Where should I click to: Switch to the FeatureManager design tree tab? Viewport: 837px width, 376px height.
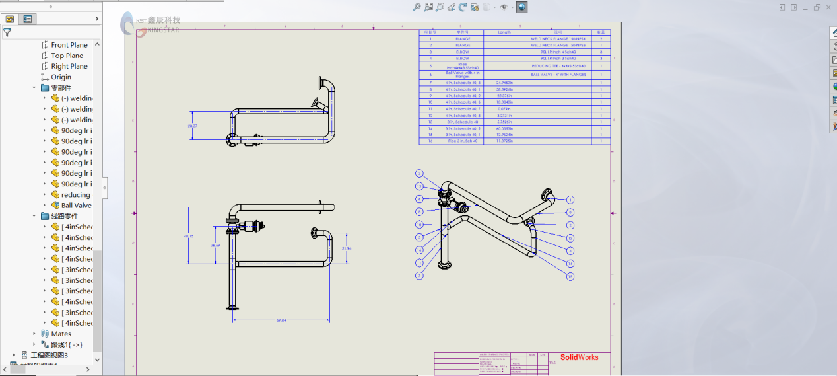pos(10,19)
